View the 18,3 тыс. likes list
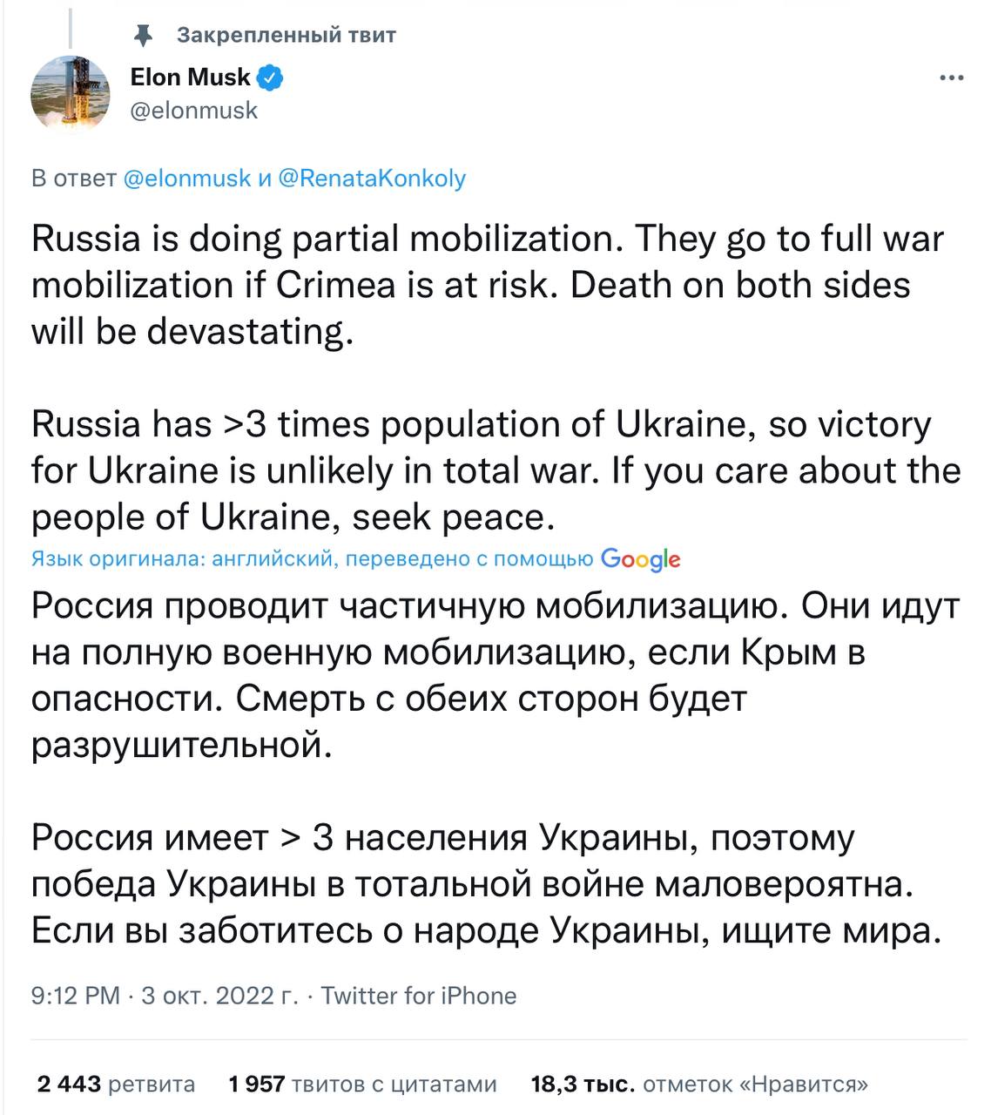991x1115 pixels. pyautogui.click(x=699, y=1085)
